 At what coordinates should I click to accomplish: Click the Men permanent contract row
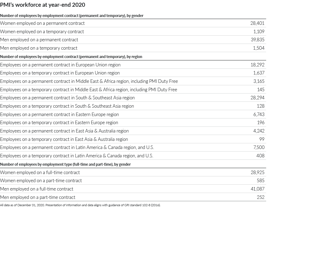(x=39, y=40)
